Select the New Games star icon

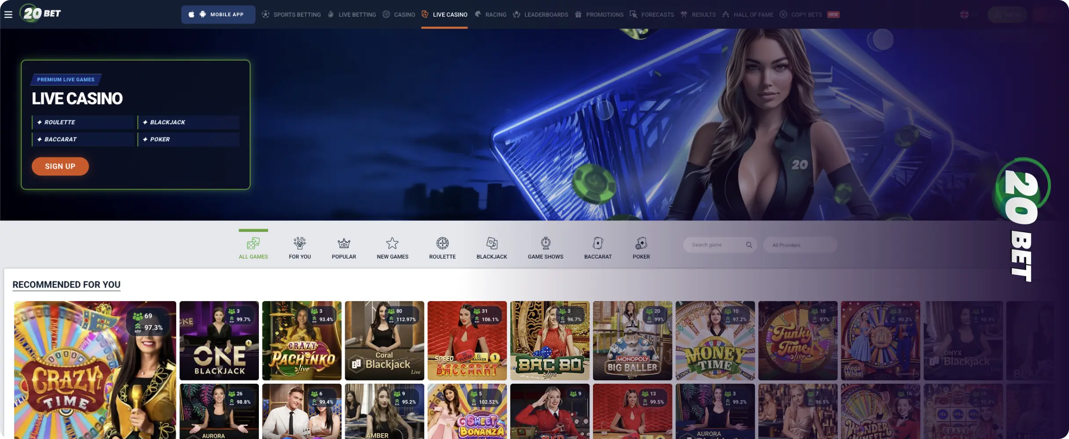(393, 243)
